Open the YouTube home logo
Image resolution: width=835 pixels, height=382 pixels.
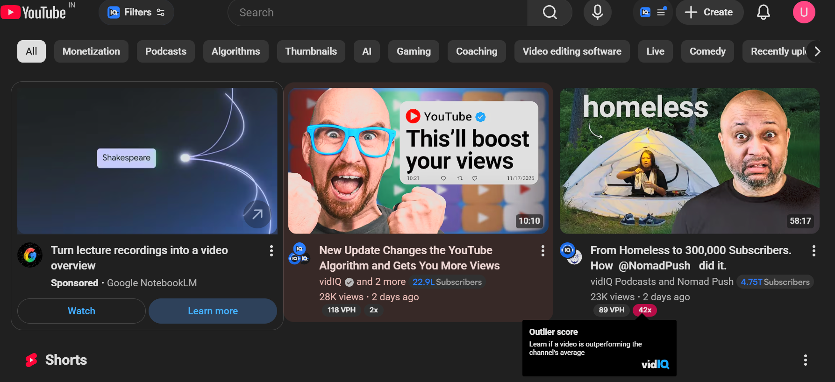tap(33, 12)
